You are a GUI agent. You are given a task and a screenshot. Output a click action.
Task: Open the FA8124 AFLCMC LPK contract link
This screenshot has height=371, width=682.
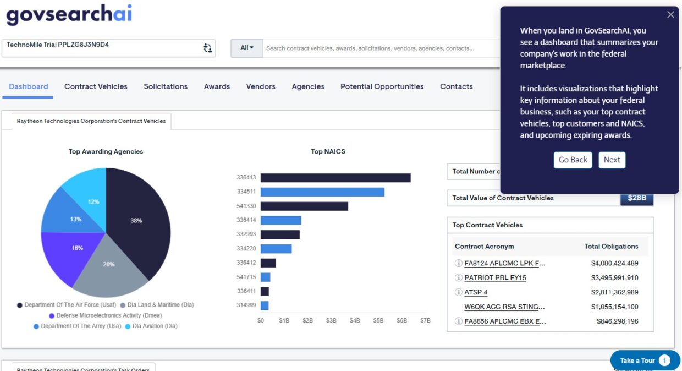point(505,263)
